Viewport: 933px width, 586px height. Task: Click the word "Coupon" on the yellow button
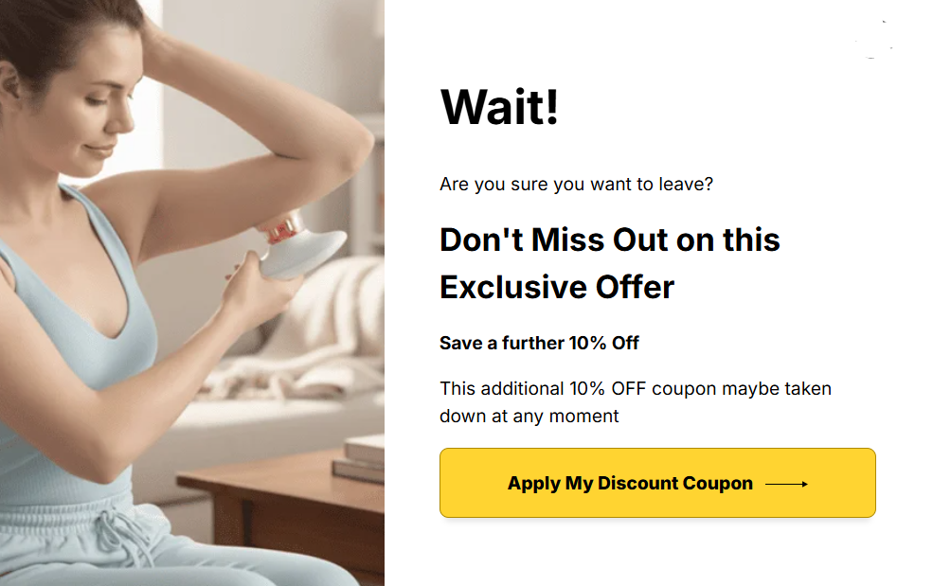(x=717, y=484)
